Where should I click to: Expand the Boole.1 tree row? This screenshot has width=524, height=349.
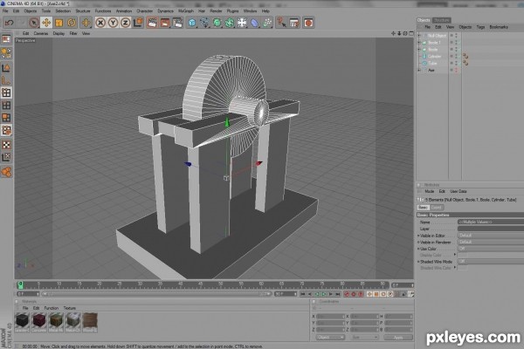pos(419,43)
